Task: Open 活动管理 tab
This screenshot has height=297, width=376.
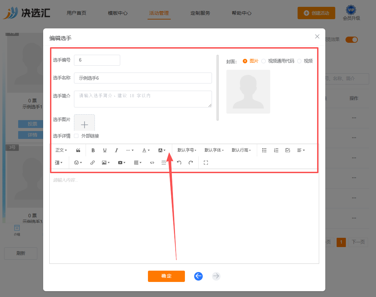Action: click(x=159, y=13)
